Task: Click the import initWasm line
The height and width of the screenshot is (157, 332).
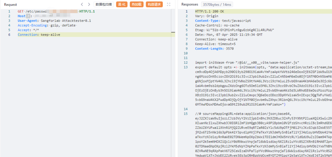Action: point(247,63)
